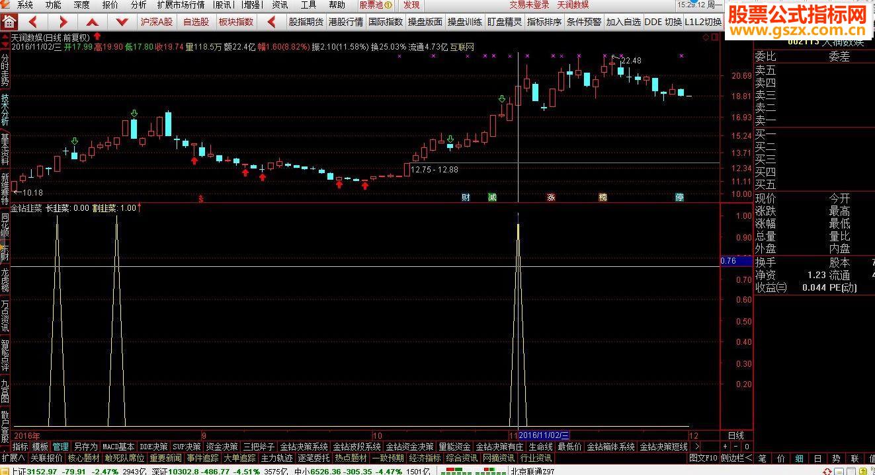Click the 发现 button
The width and height of the screenshot is (875, 475).
pyautogui.click(x=411, y=5)
